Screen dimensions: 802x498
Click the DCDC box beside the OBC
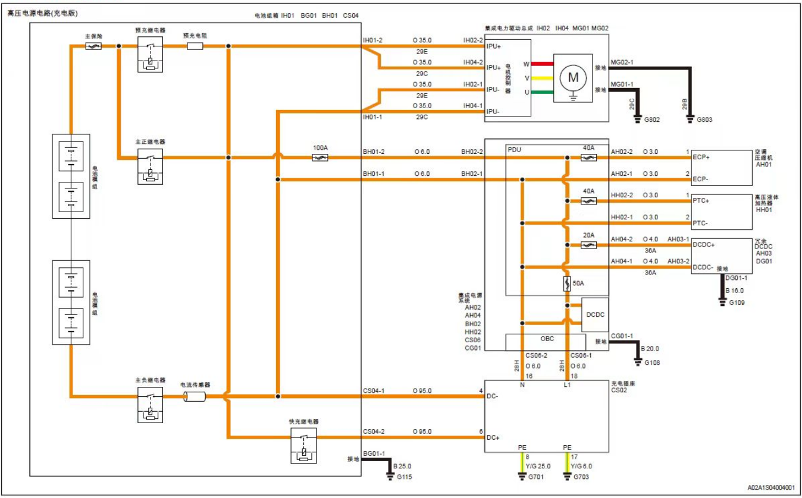595,315
